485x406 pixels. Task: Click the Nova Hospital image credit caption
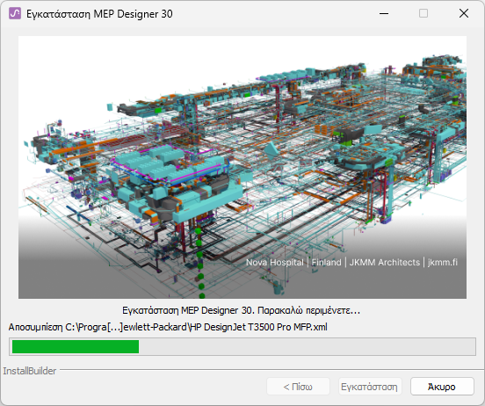pyautogui.click(x=351, y=263)
